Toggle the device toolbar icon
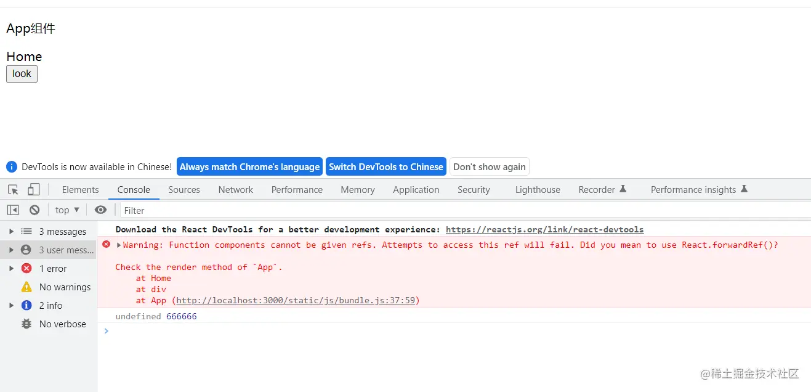 click(x=34, y=190)
